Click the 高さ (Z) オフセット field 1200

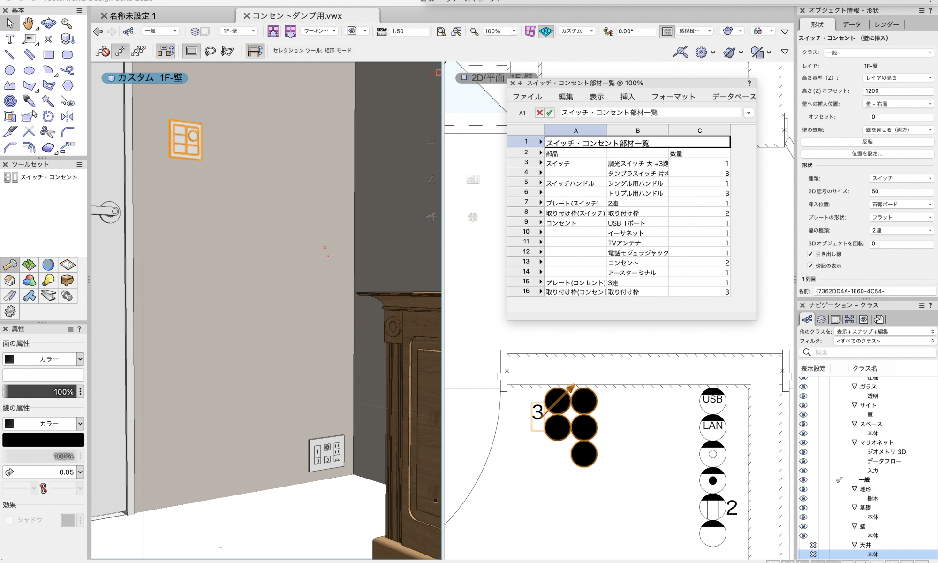(898, 91)
